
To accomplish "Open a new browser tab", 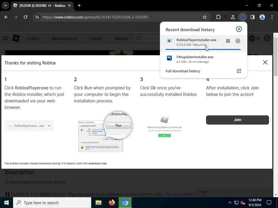I will pos(79,6).
